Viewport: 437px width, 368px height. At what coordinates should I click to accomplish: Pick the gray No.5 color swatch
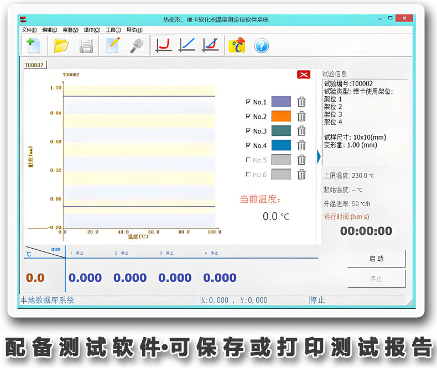click(x=281, y=160)
